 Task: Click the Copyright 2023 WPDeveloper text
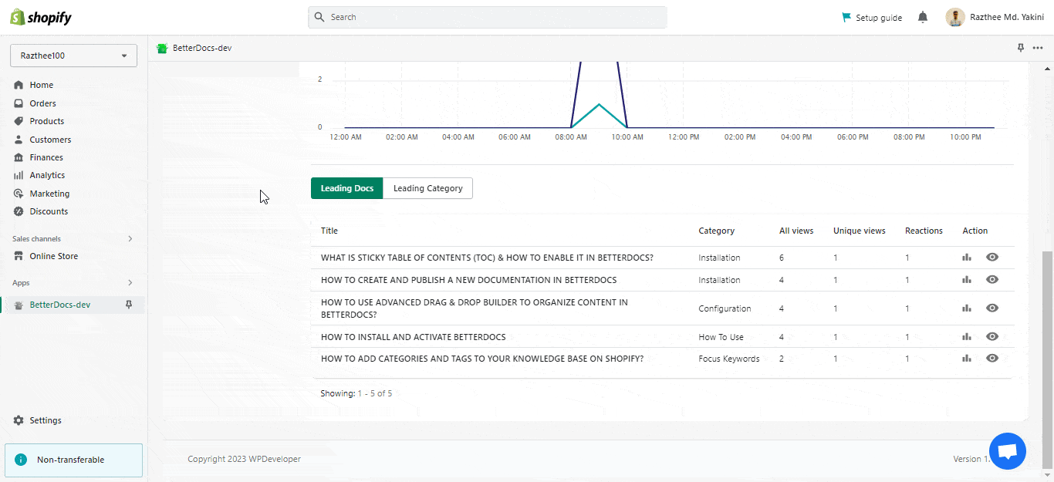pyautogui.click(x=245, y=459)
